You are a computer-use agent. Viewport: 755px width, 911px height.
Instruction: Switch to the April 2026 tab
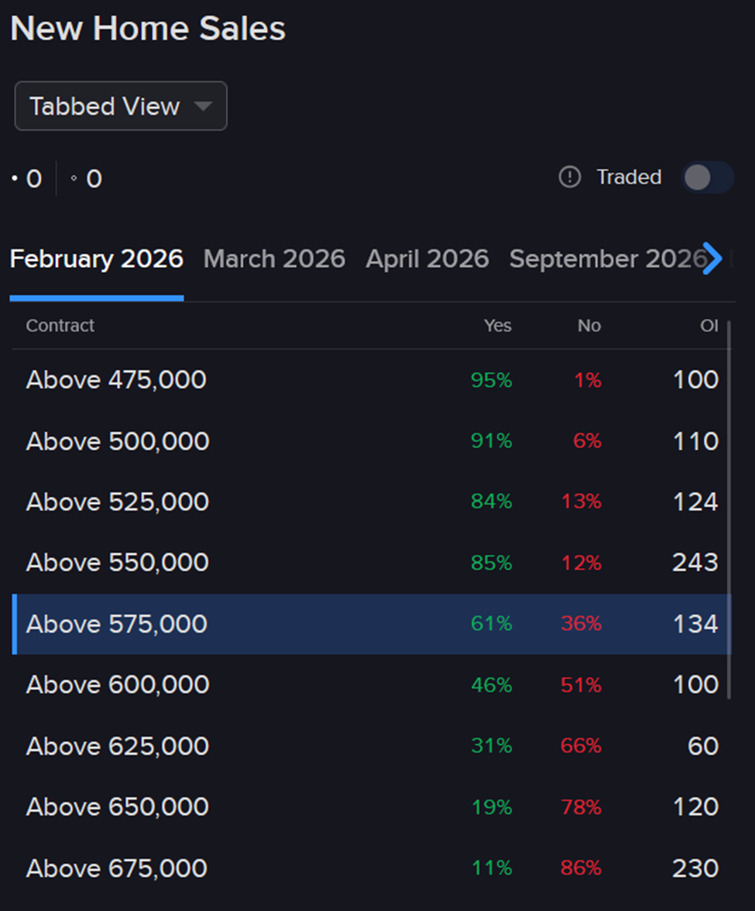pyautogui.click(x=427, y=259)
